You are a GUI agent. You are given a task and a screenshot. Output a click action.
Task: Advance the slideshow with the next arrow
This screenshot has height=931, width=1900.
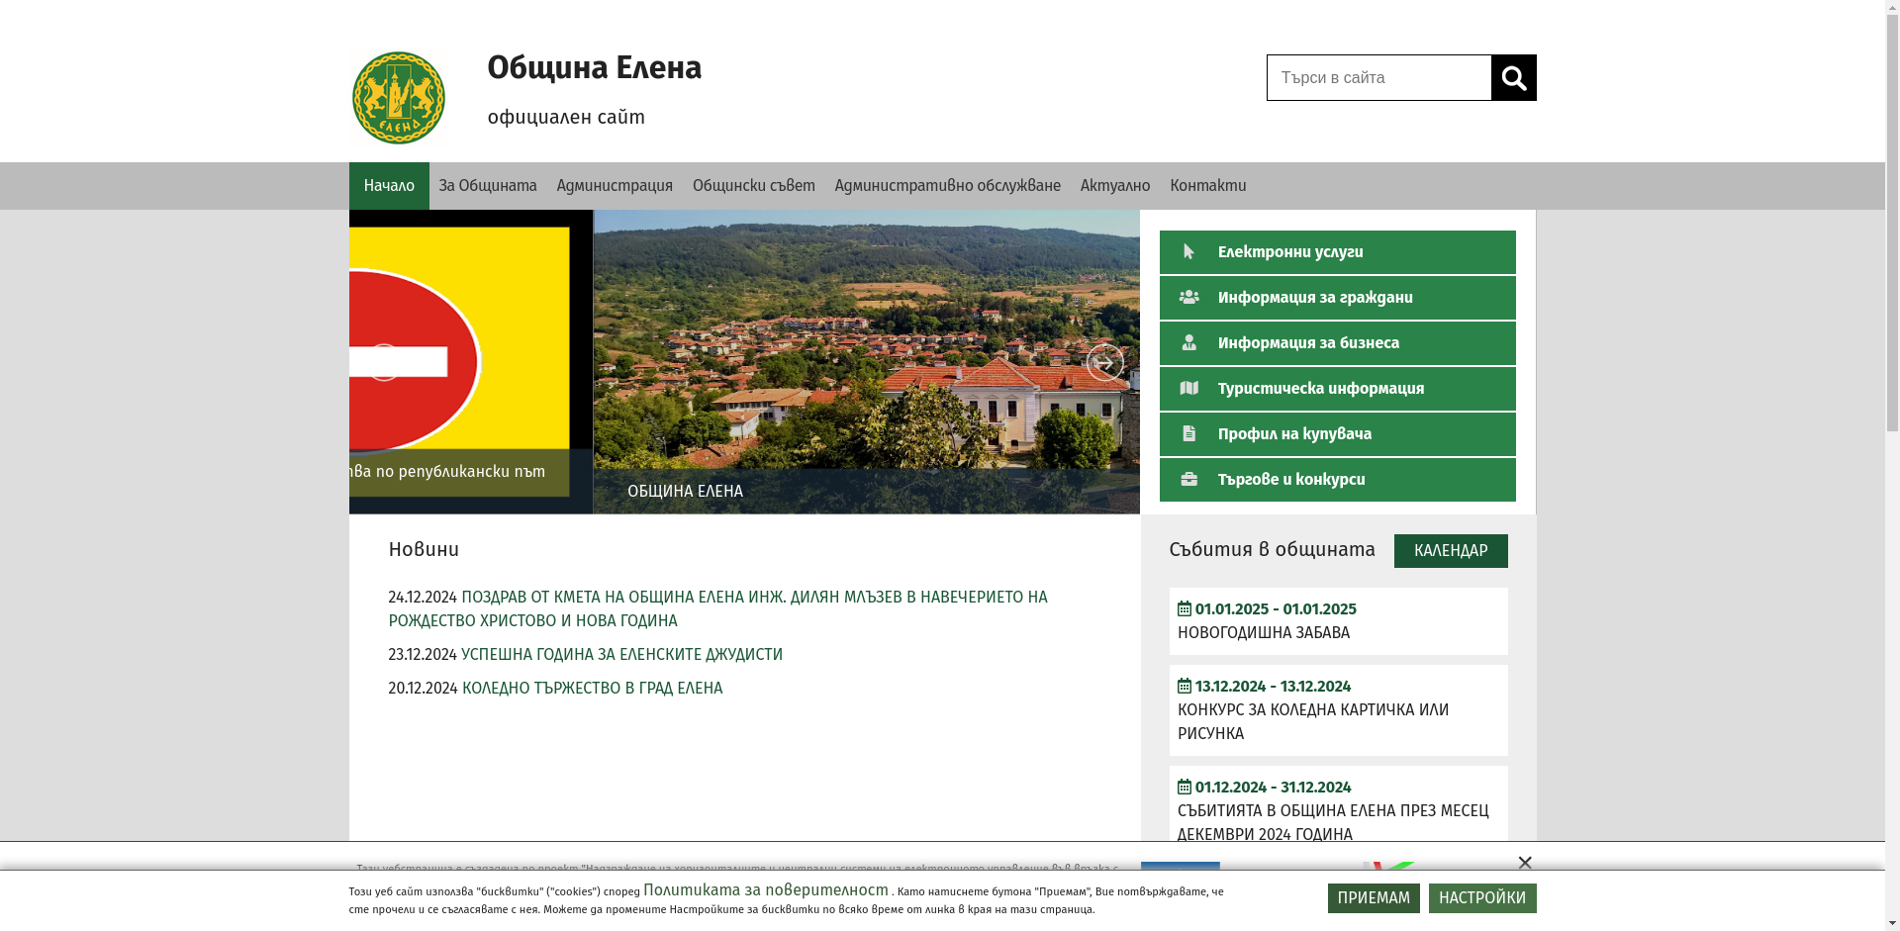1104,363
